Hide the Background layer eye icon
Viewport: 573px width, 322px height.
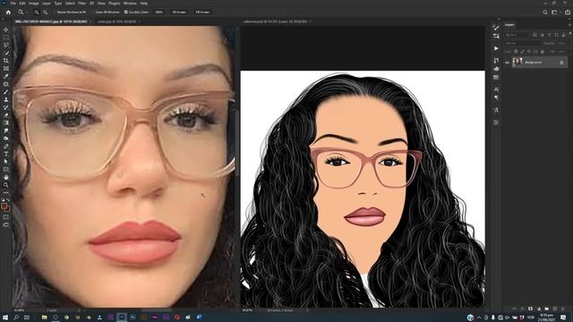(507, 63)
